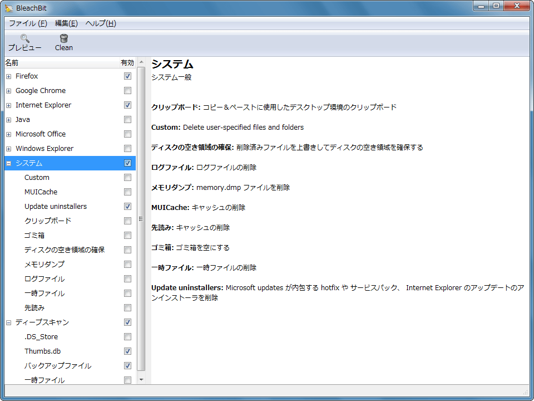Check the ゴミ箱 checkbox
The image size is (534, 401).
(x=128, y=235)
